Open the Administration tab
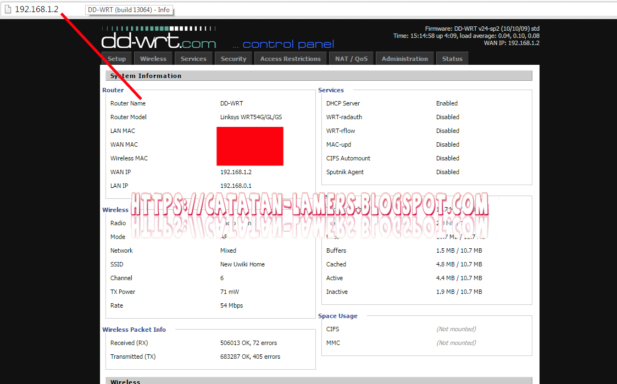The height and width of the screenshot is (384, 617). pyautogui.click(x=404, y=59)
